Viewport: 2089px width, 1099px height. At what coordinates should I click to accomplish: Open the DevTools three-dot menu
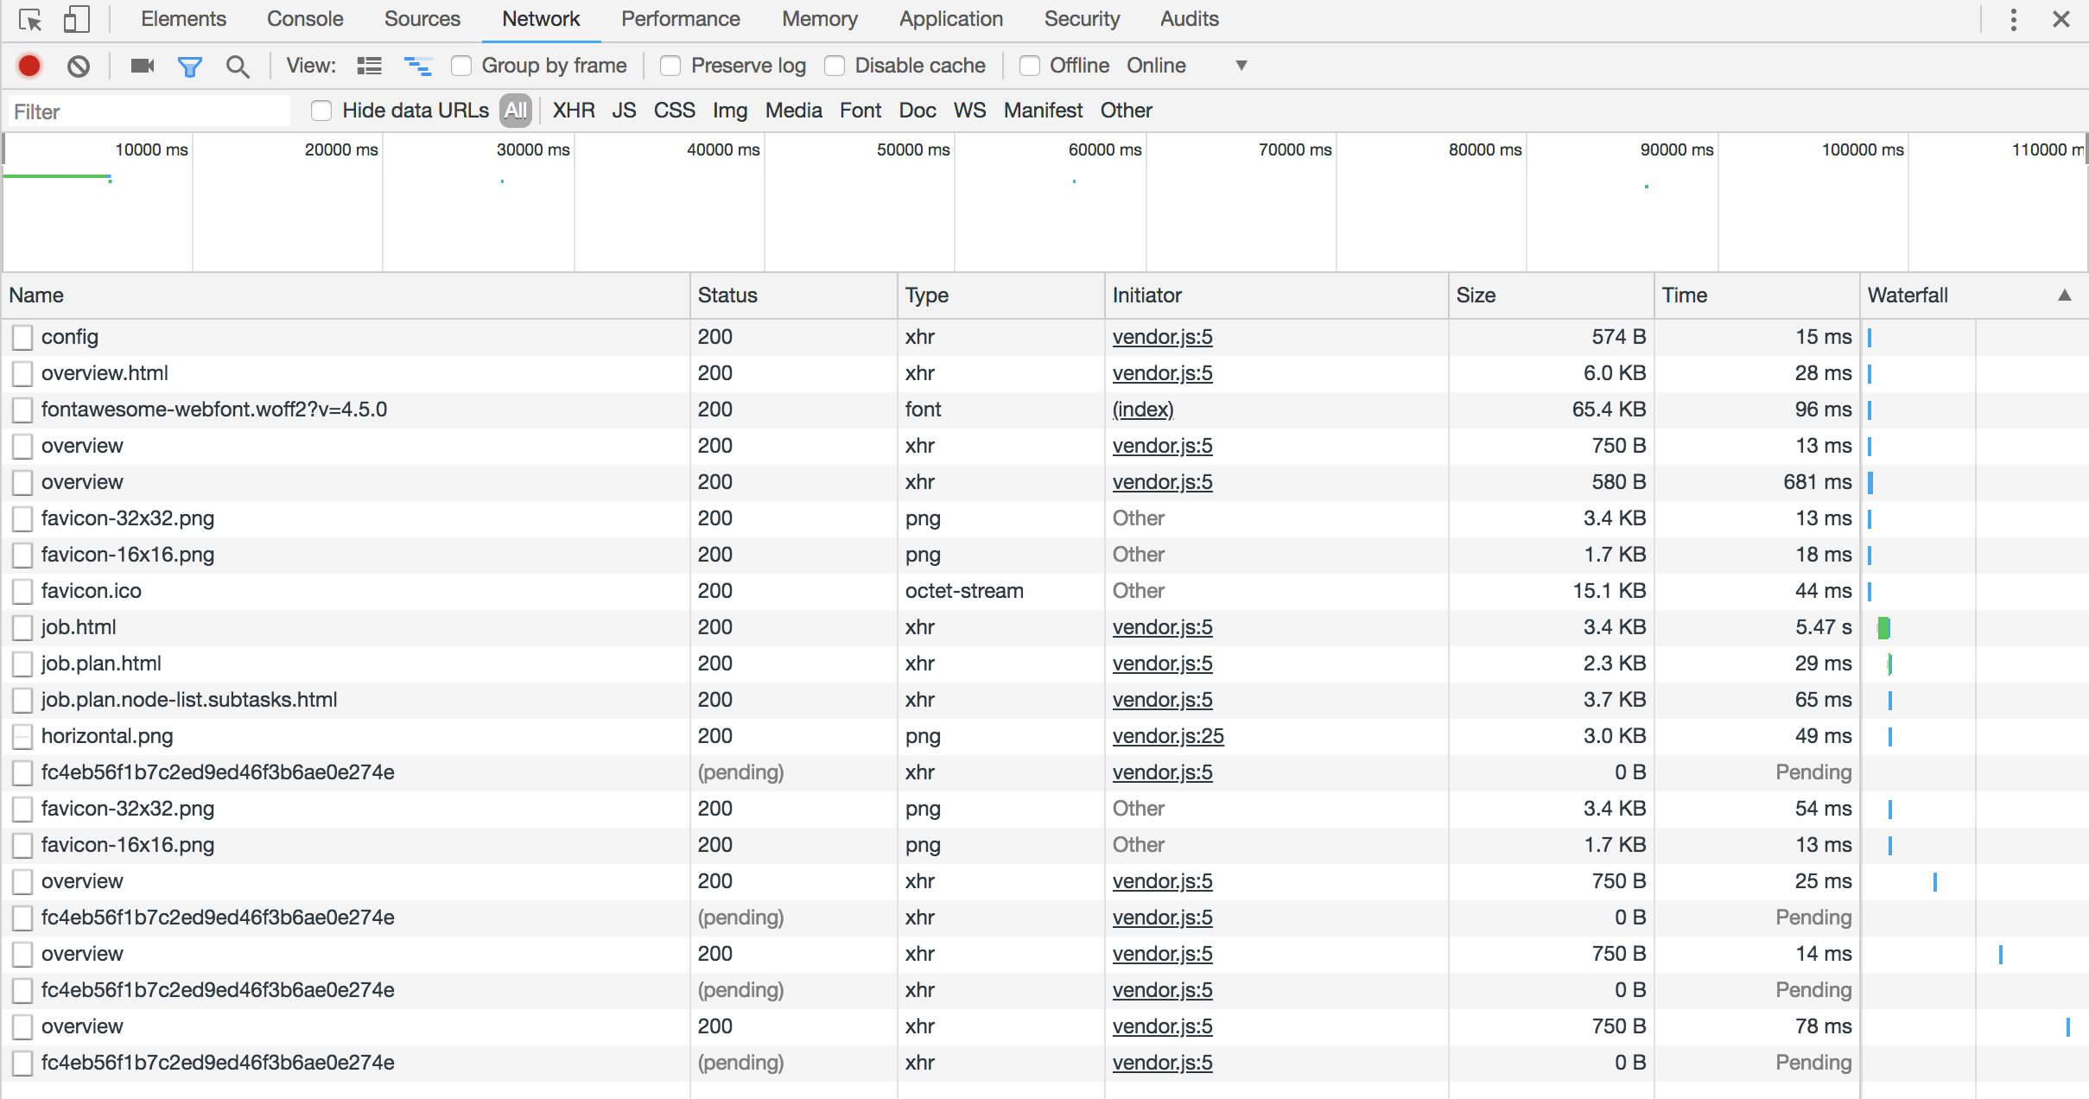pyautogui.click(x=2014, y=20)
